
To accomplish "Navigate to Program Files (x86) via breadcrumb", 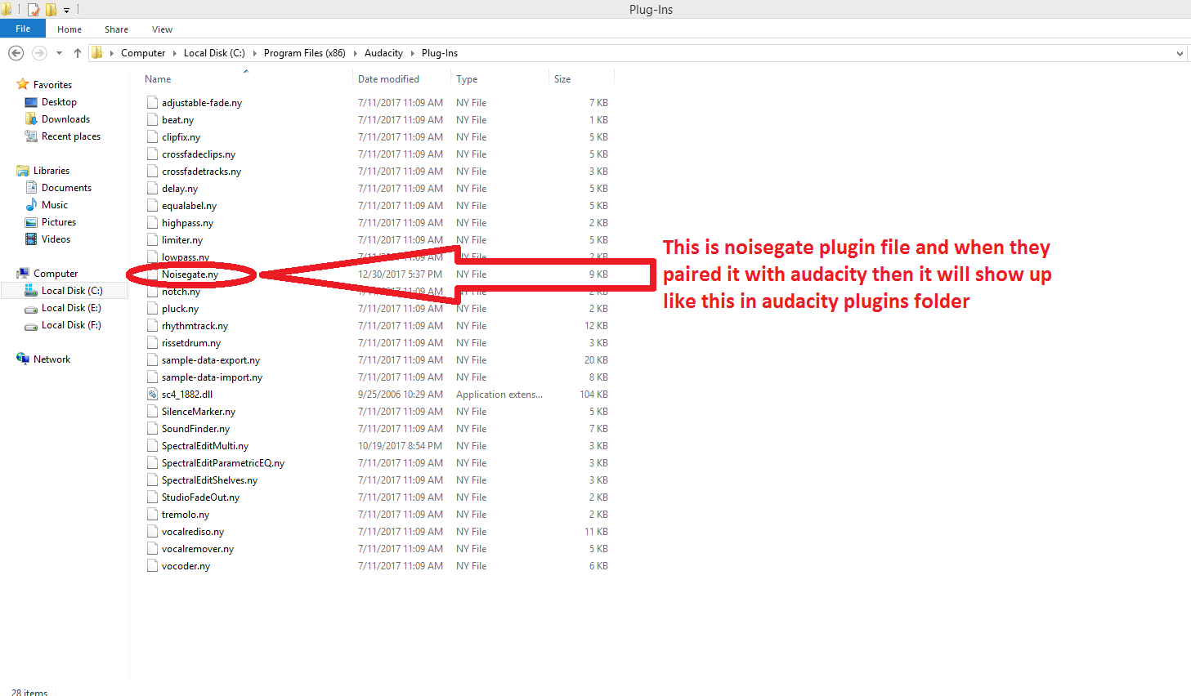I will tap(304, 52).
